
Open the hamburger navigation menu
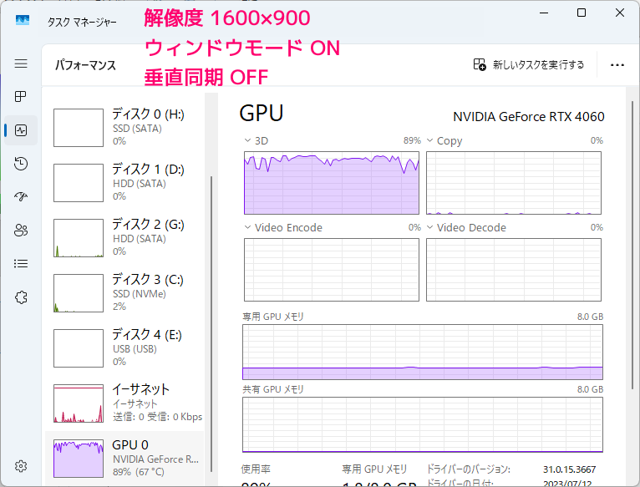pos(21,63)
